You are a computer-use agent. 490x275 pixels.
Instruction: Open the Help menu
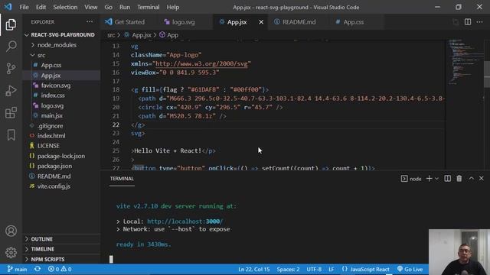[172, 7]
